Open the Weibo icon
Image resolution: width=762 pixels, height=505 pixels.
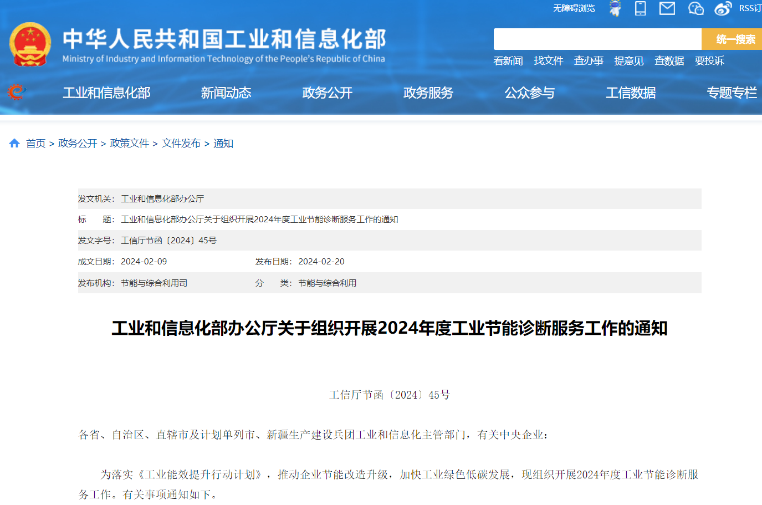click(x=723, y=8)
